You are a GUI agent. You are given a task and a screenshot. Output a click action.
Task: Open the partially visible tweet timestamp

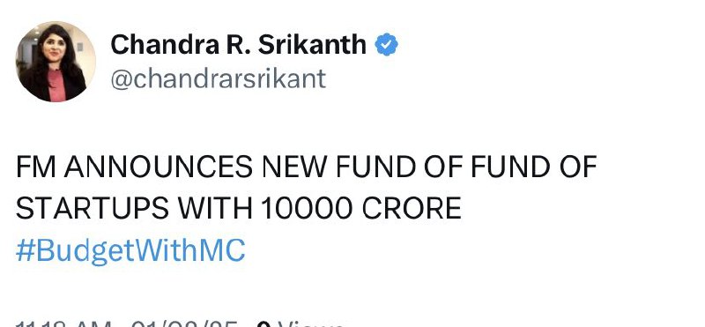coord(63,323)
